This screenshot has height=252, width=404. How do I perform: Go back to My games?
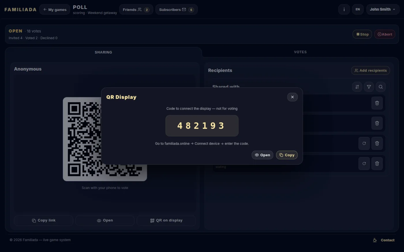tap(55, 10)
